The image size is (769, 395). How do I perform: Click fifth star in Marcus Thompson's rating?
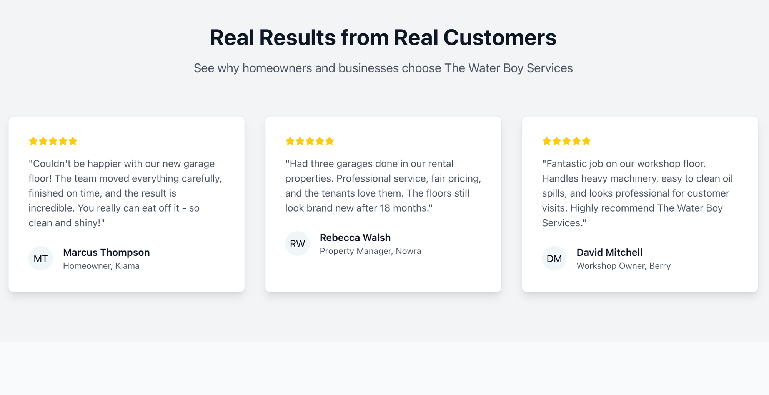[x=73, y=141]
